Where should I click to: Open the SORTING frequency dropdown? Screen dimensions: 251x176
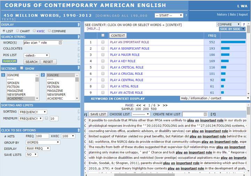[33, 112]
